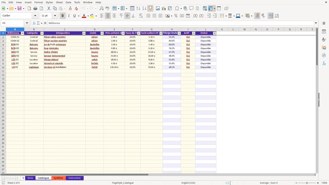Open the Sheet menu
The image size is (329, 185).
[59, 2]
